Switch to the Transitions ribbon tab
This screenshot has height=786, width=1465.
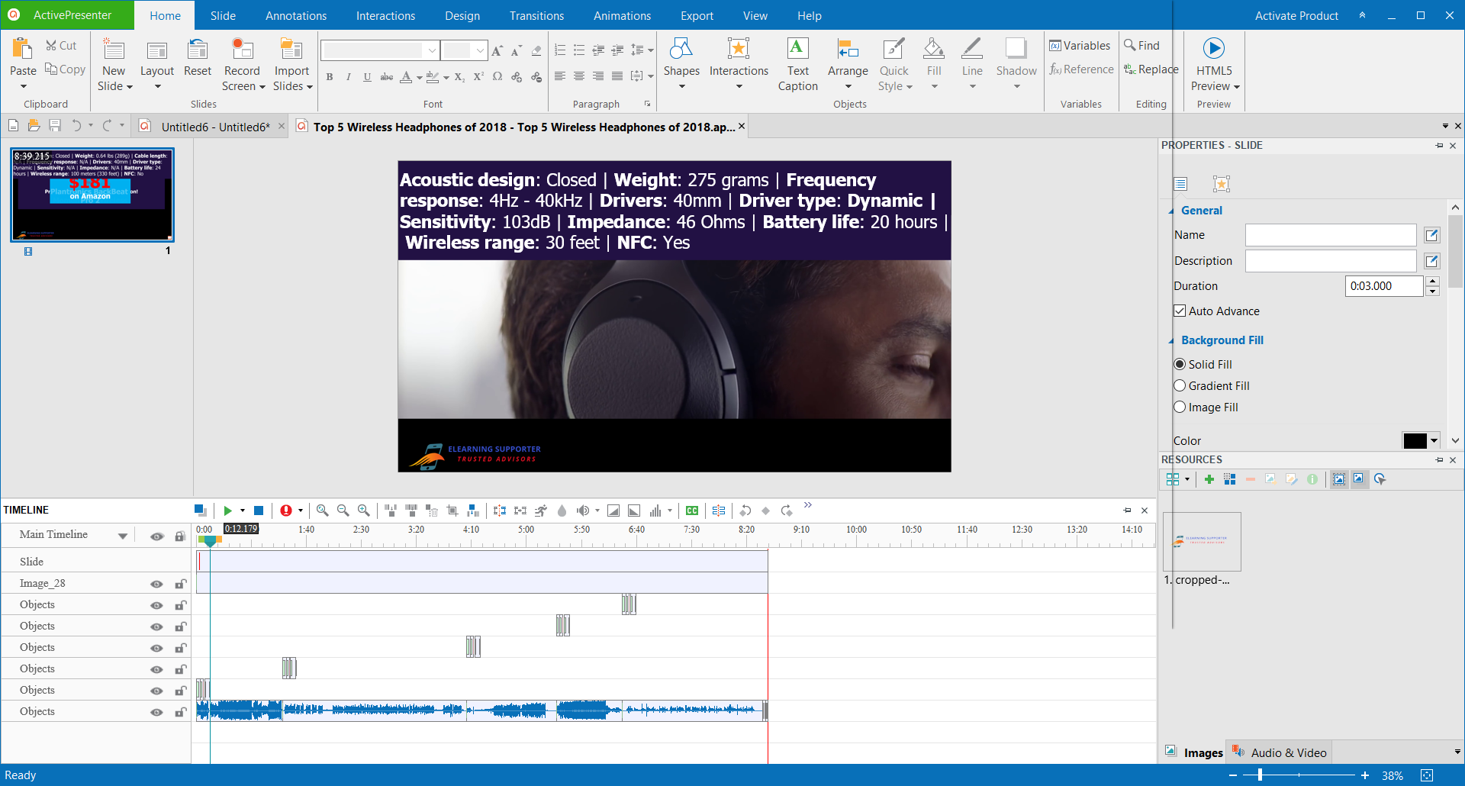point(536,15)
